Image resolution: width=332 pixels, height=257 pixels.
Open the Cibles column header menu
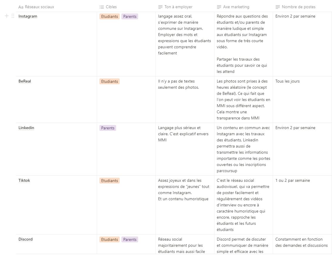click(111, 7)
